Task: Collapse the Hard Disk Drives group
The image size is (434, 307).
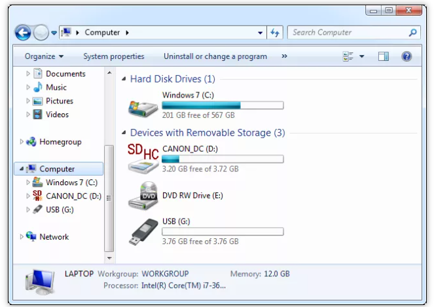Action: tap(124, 79)
